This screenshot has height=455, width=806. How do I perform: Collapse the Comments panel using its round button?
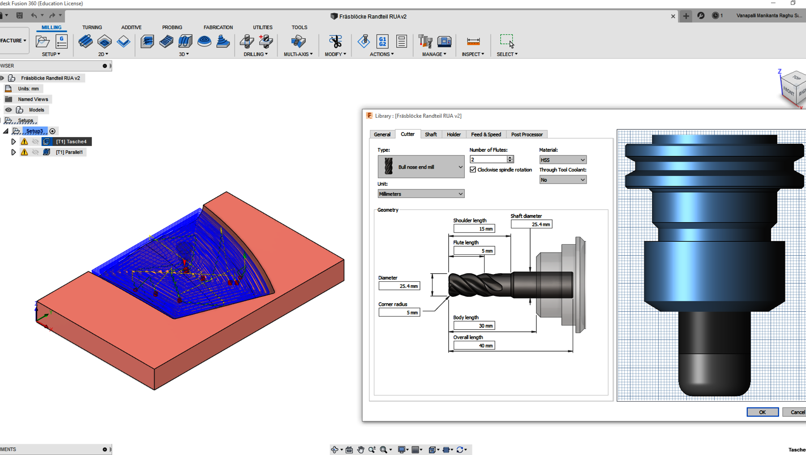click(x=105, y=449)
